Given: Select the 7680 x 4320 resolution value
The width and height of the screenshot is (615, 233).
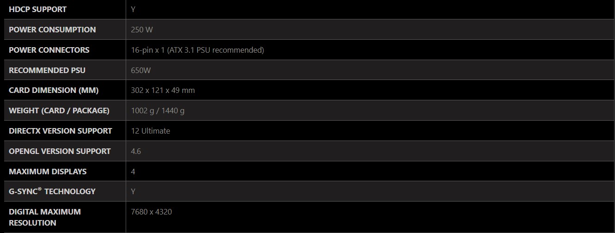Looking at the screenshot, I should (151, 212).
